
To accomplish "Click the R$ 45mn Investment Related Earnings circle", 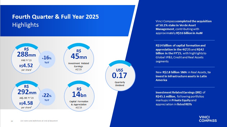I will 79,60.
